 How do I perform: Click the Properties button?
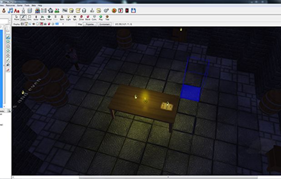(x=90, y=24)
